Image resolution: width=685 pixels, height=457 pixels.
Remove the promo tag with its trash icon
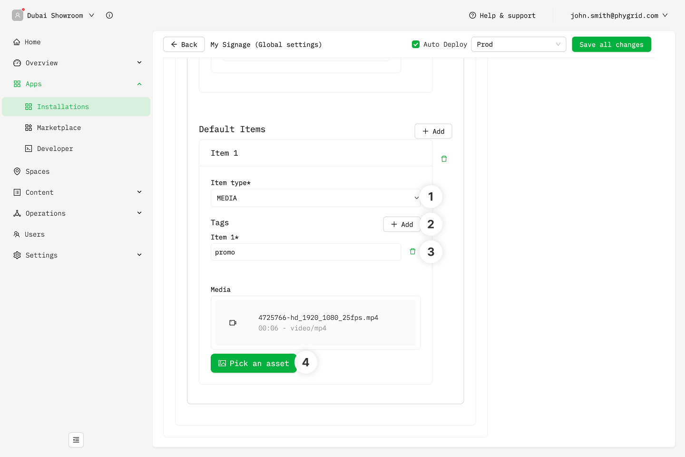[x=412, y=251]
